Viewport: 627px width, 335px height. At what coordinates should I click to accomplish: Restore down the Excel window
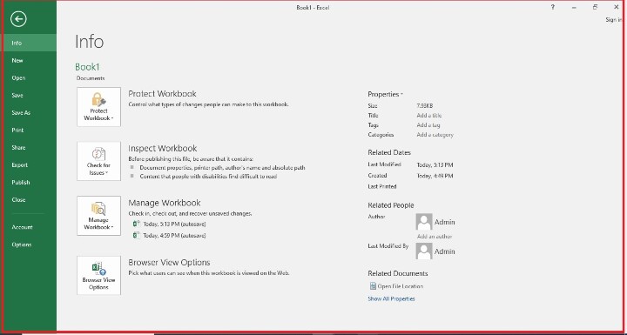coord(595,7)
